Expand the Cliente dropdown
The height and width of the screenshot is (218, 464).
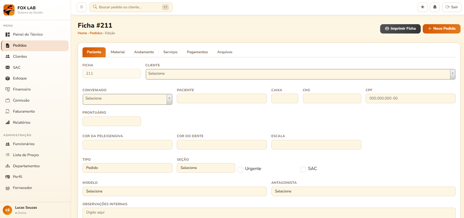pos(300,74)
